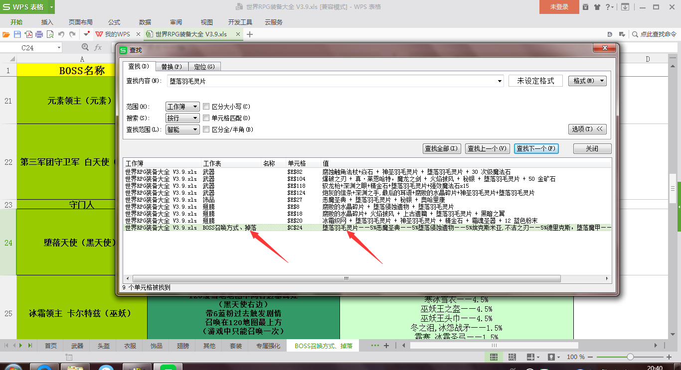The height and width of the screenshot is (370, 681).
Task: Click the 关闭 button in Find dialog
Action: 592,148
